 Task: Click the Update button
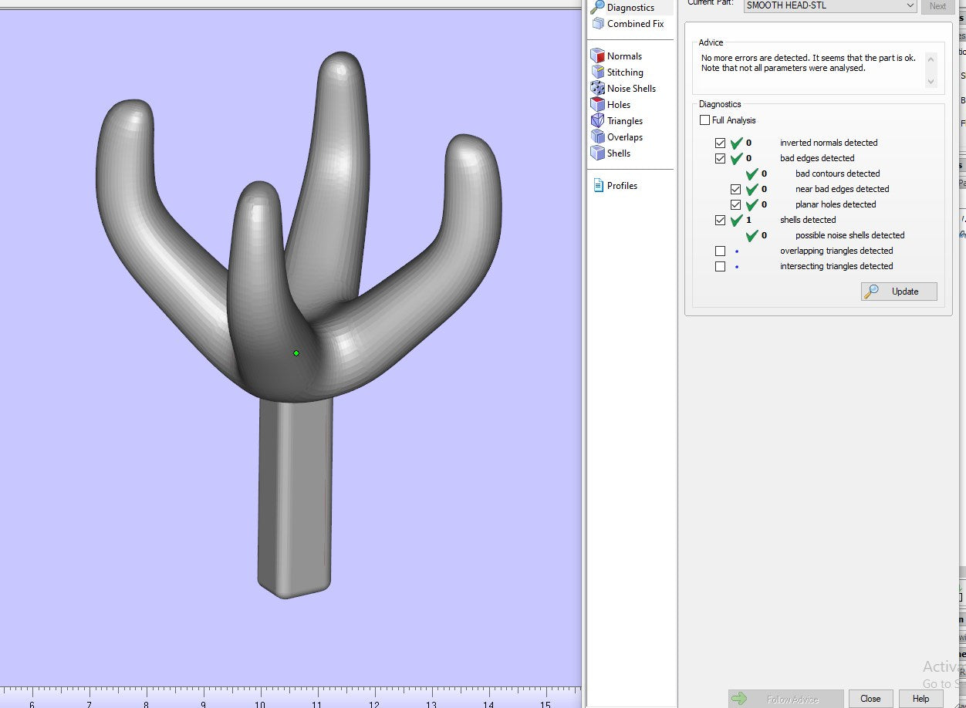[899, 292]
